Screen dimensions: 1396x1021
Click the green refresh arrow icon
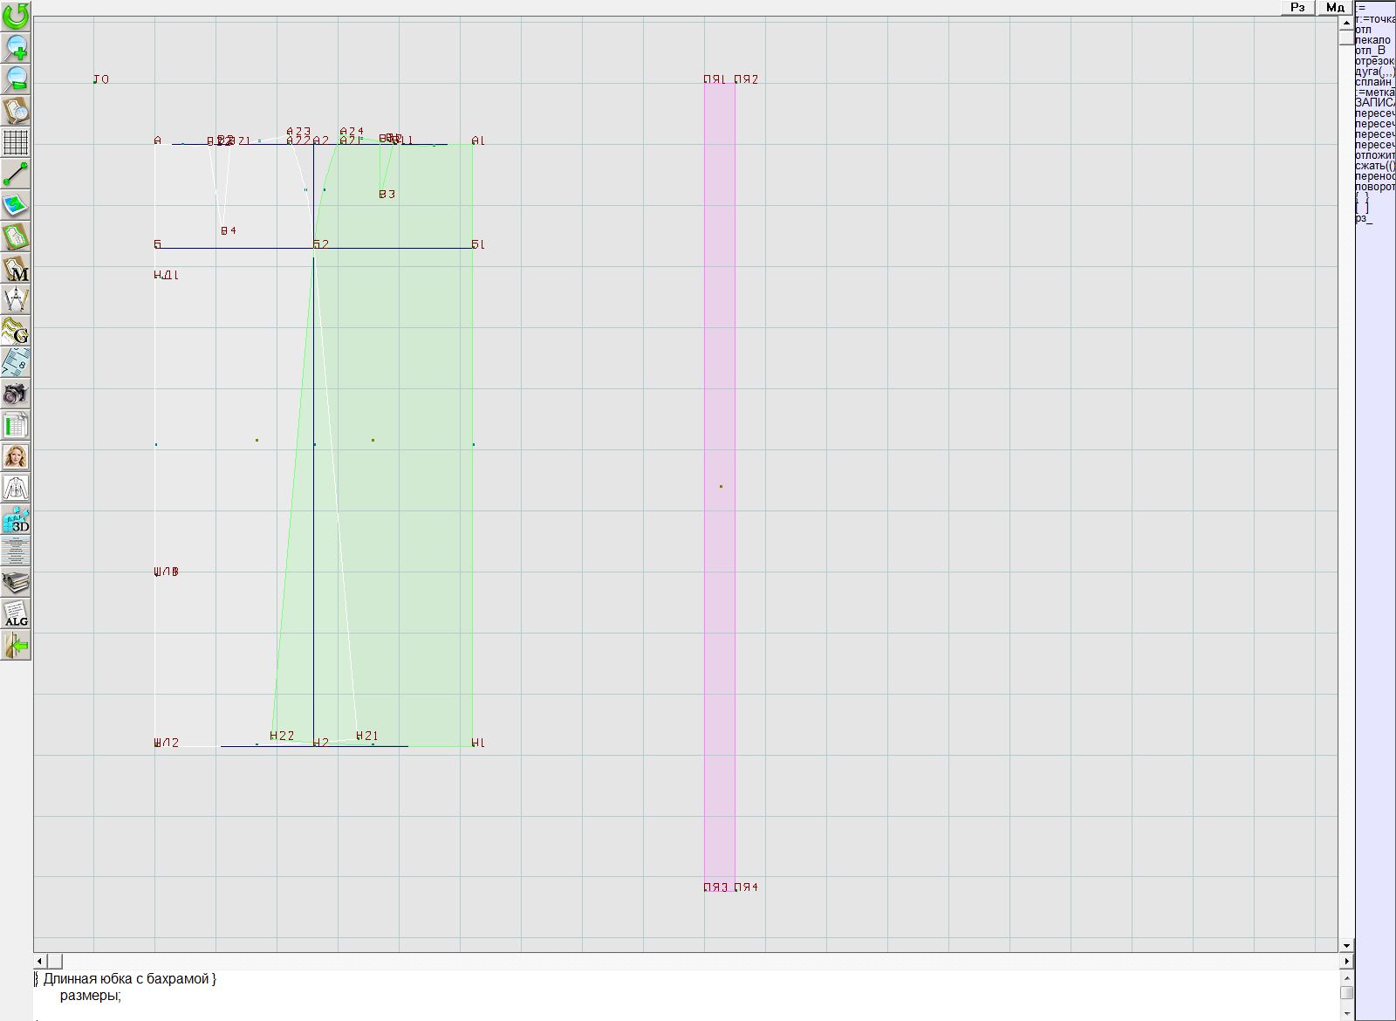[16, 16]
